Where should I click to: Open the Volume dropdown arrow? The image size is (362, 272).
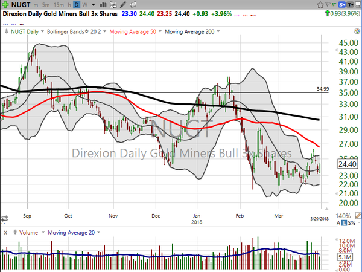(x=43, y=232)
